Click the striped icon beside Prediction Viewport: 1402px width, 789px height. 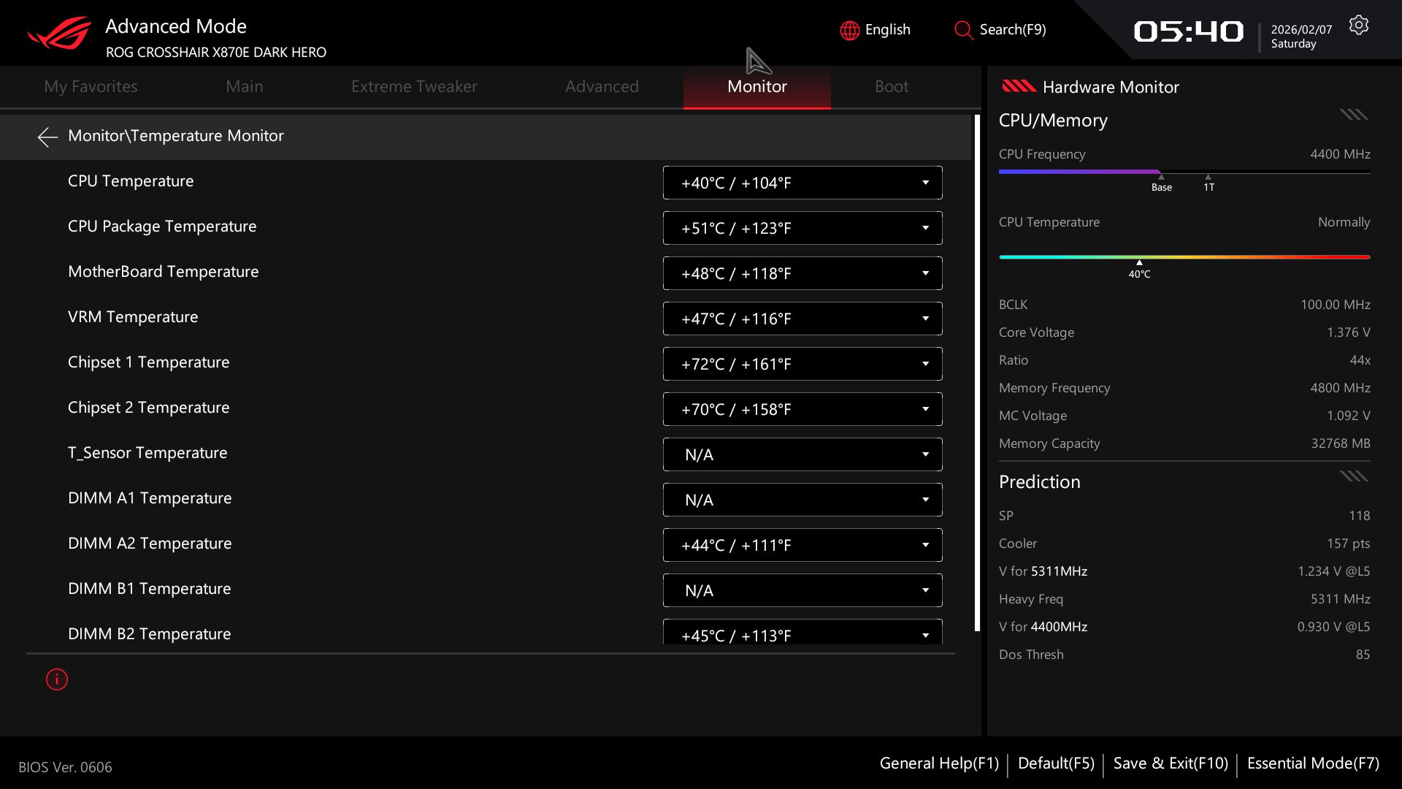click(x=1353, y=476)
